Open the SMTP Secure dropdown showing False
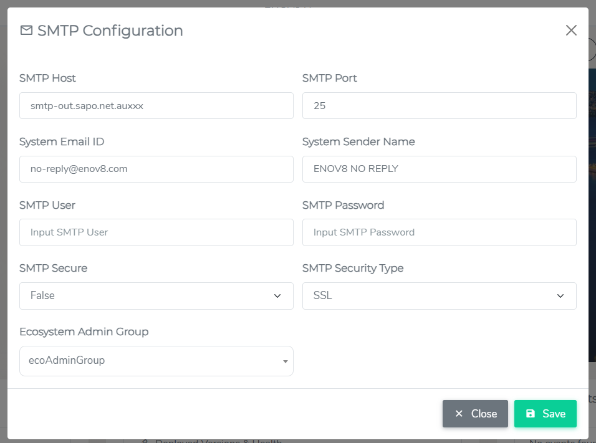 [x=156, y=296]
